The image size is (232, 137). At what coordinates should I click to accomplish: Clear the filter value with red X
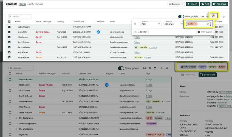tap(208, 24)
